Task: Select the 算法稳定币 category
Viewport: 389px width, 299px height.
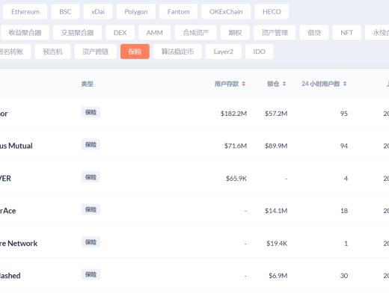Action: [x=177, y=52]
